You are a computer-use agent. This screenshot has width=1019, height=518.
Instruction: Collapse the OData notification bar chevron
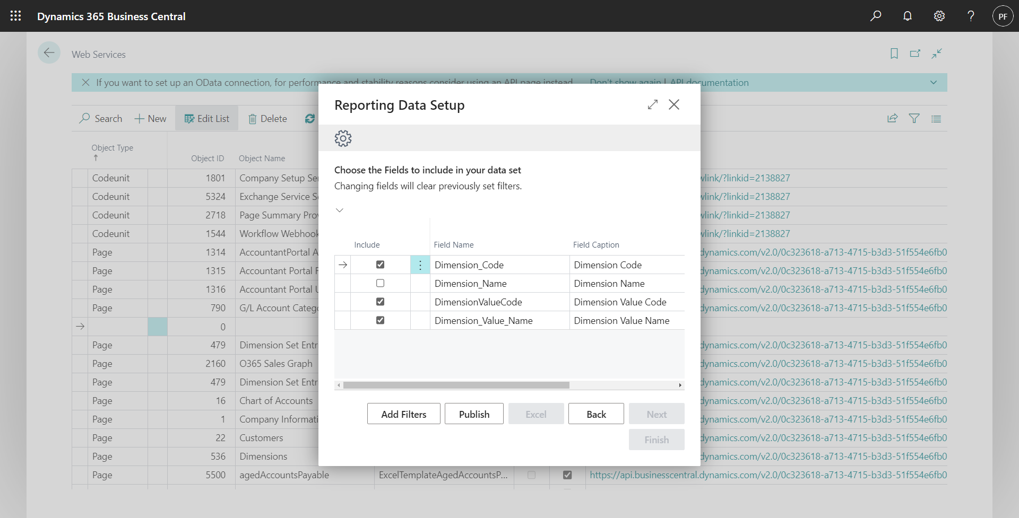(x=934, y=83)
